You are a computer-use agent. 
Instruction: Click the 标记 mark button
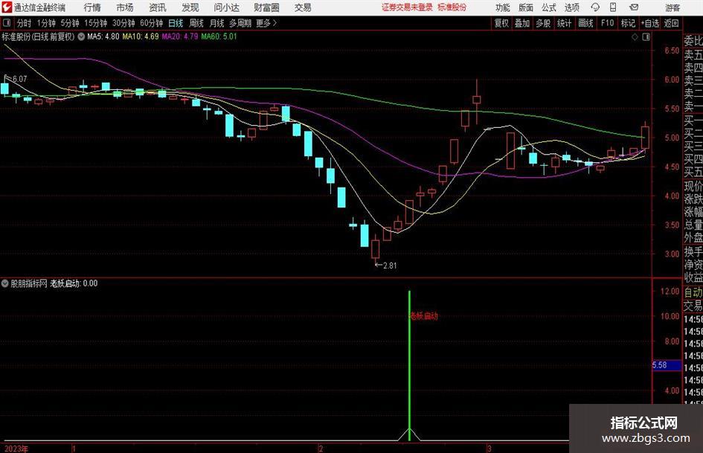click(x=628, y=23)
